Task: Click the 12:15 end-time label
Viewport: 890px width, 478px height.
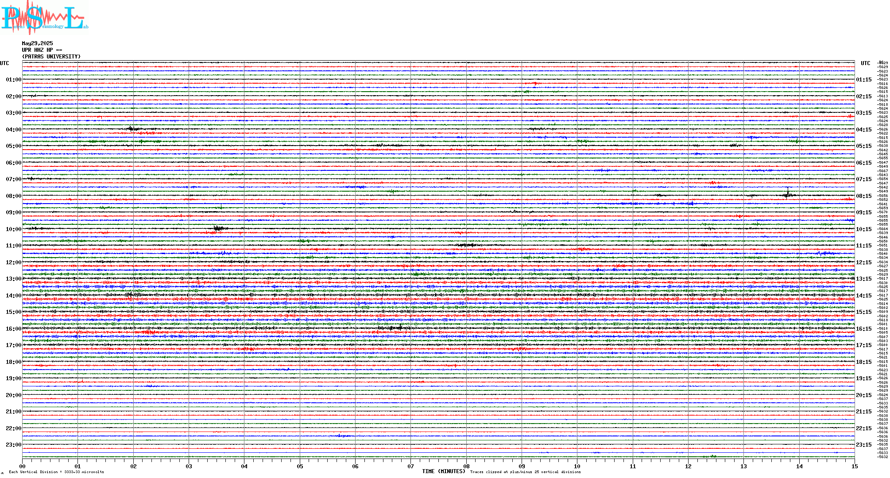Action: 864,262
